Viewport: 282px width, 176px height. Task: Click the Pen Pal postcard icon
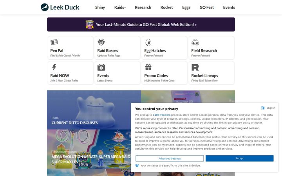[54, 42]
